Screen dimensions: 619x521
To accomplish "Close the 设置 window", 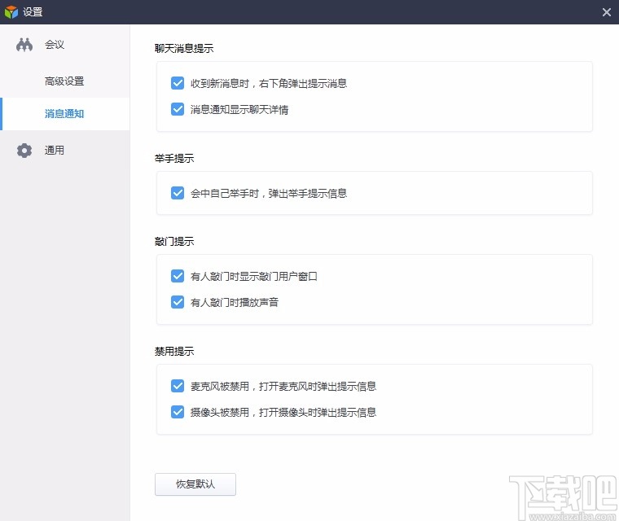I will 607,12.
